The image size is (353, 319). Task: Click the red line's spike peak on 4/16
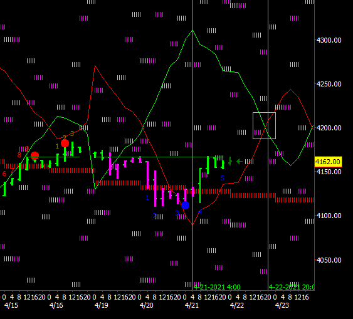(x=95, y=66)
